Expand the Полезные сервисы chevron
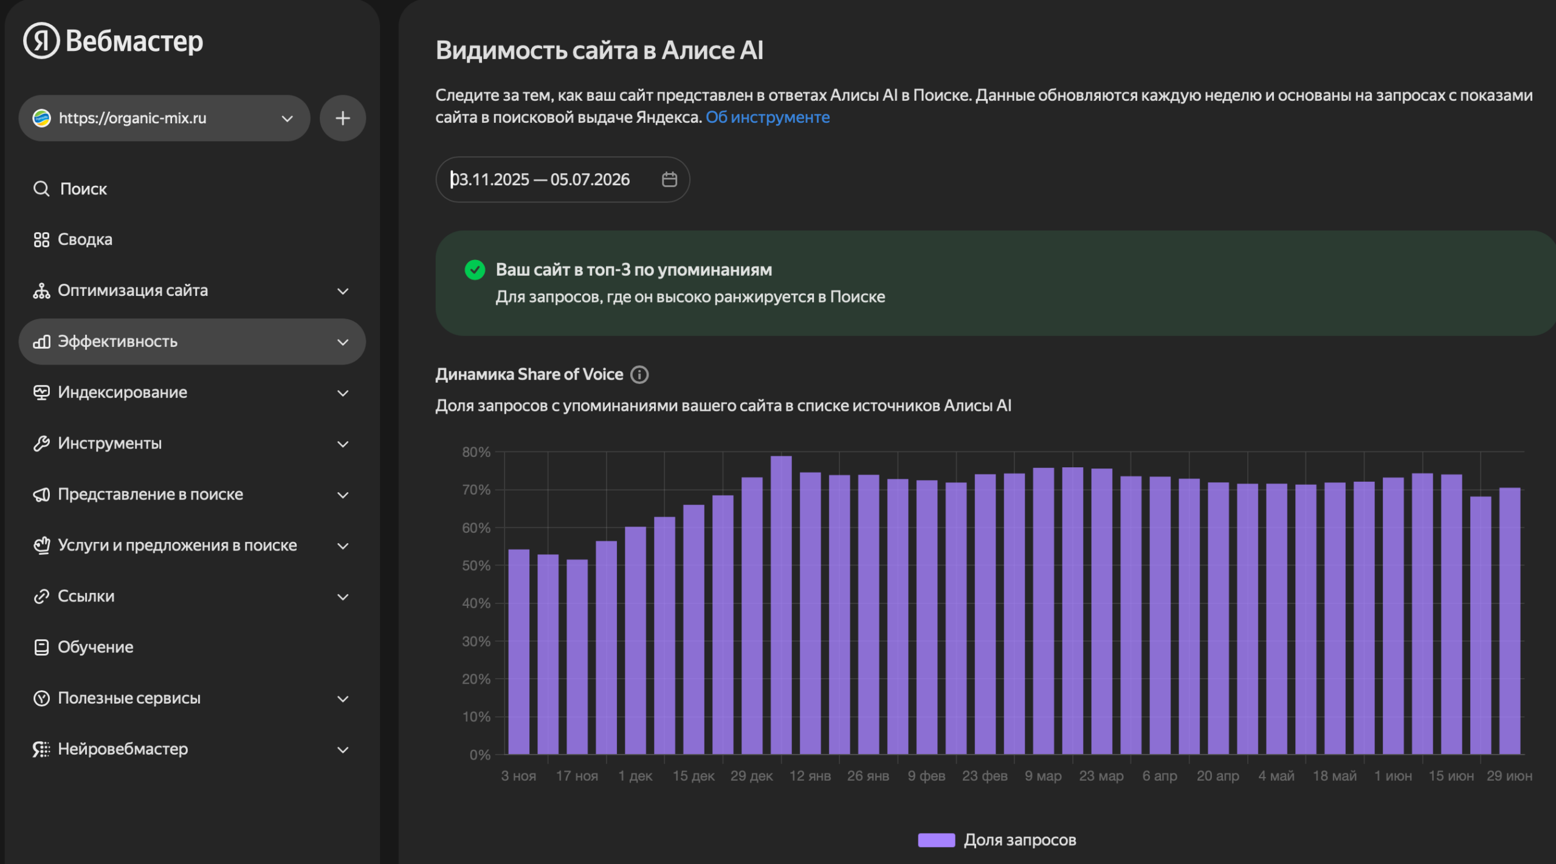This screenshot has height=864, width=1556. [x=343, y=699]
